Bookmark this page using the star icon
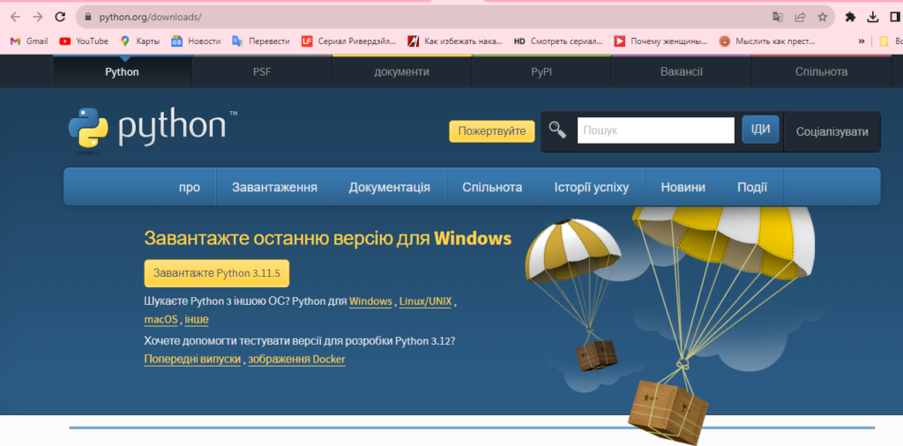903x446 pixels. tap(822, 17)
